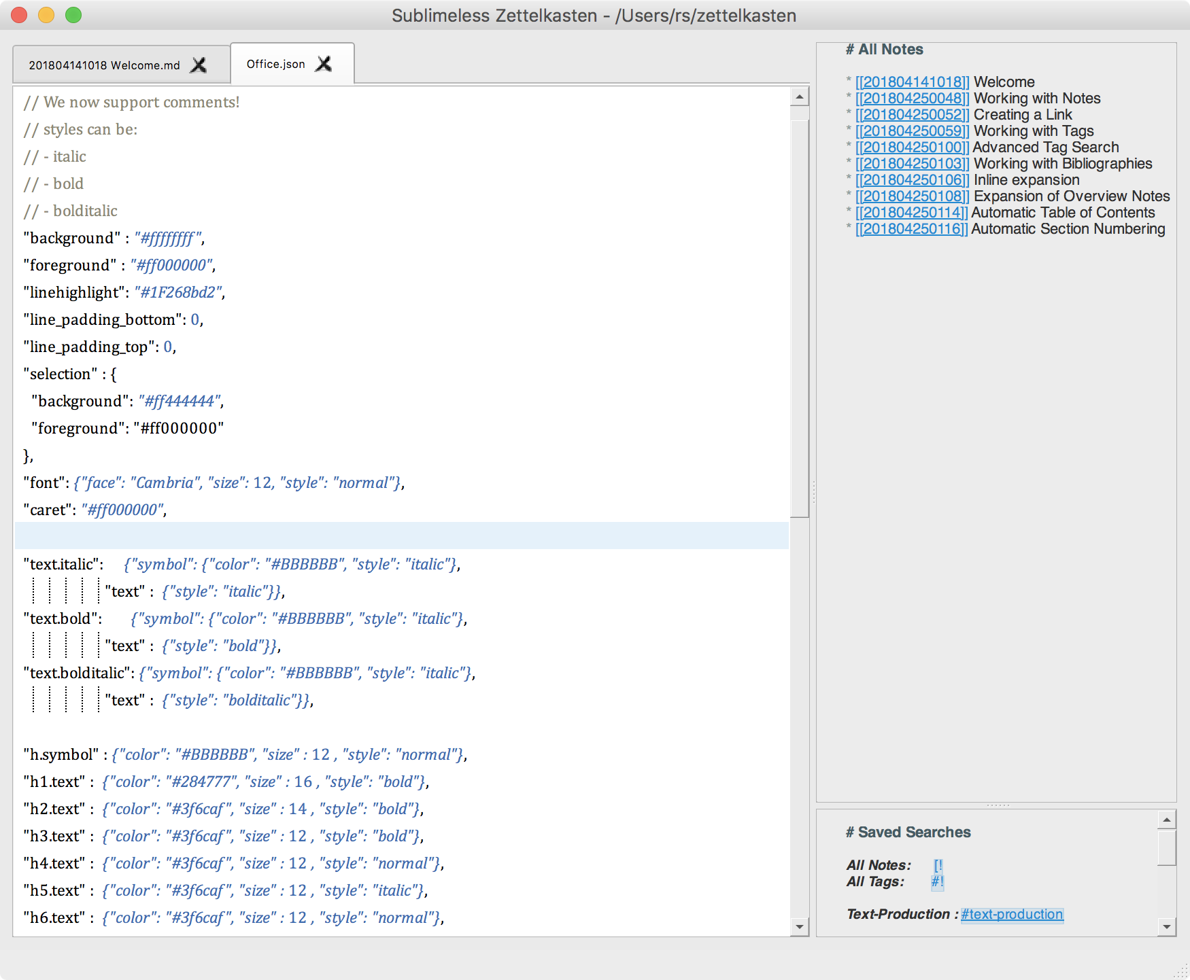Click the '# All Notes' heading
1190x980 pixels.
click(884, 50)
